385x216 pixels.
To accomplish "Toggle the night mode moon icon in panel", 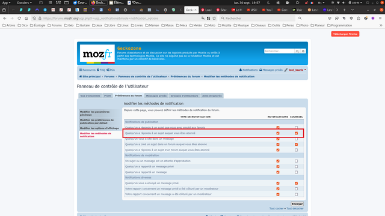I will [x=268, y=2].
